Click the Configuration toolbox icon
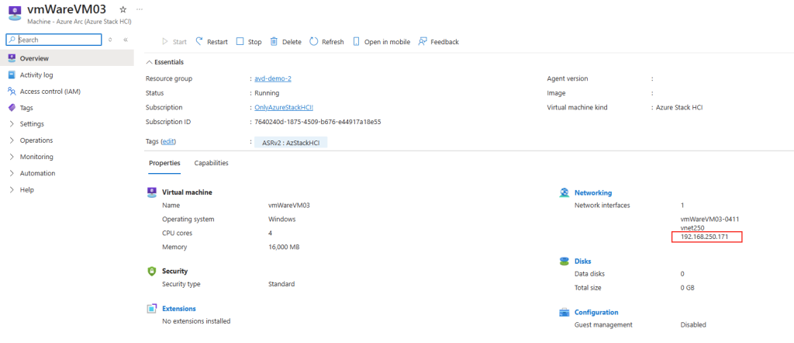794x343 pixels. pos(564,312)
